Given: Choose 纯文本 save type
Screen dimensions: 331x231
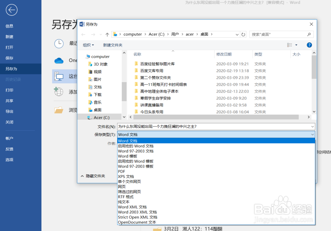Looking at the screenshot, I should pos(216,202).
